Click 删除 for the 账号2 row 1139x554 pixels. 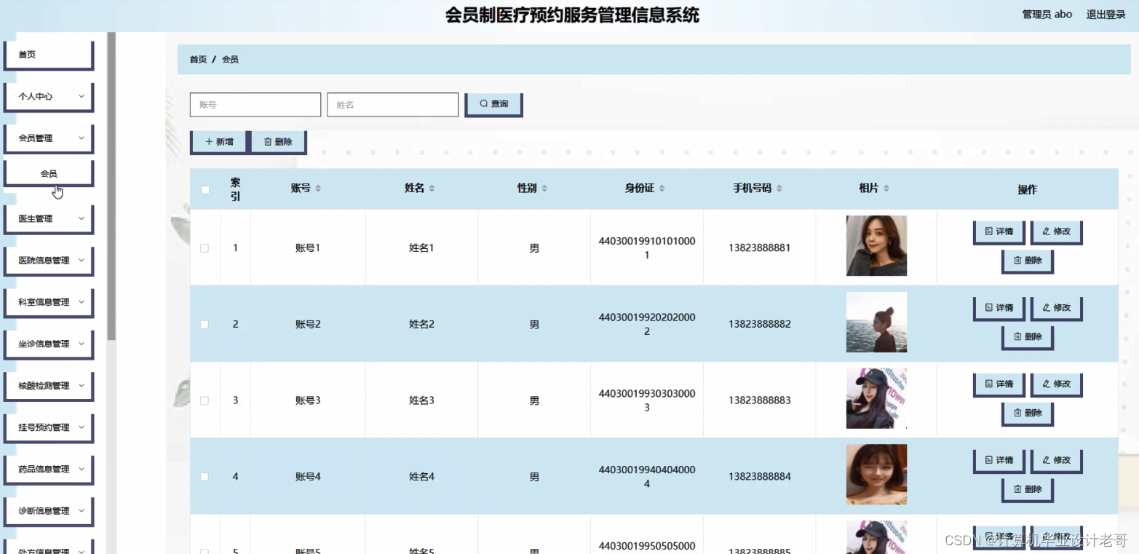pos(1028,338)
